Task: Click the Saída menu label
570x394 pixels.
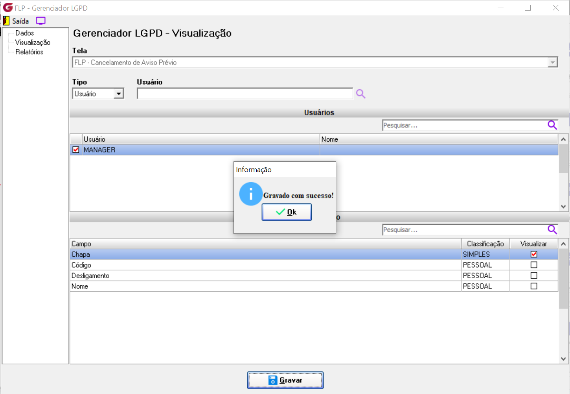Action: [20, 21]
